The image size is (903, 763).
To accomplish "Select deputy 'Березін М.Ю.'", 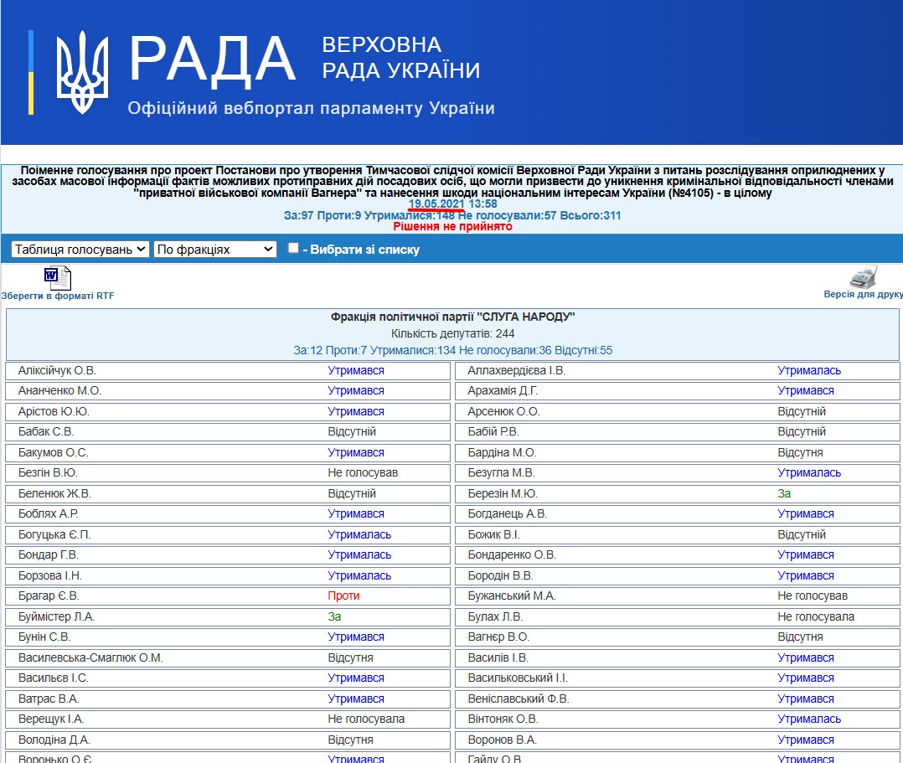I will coord(503,493).
